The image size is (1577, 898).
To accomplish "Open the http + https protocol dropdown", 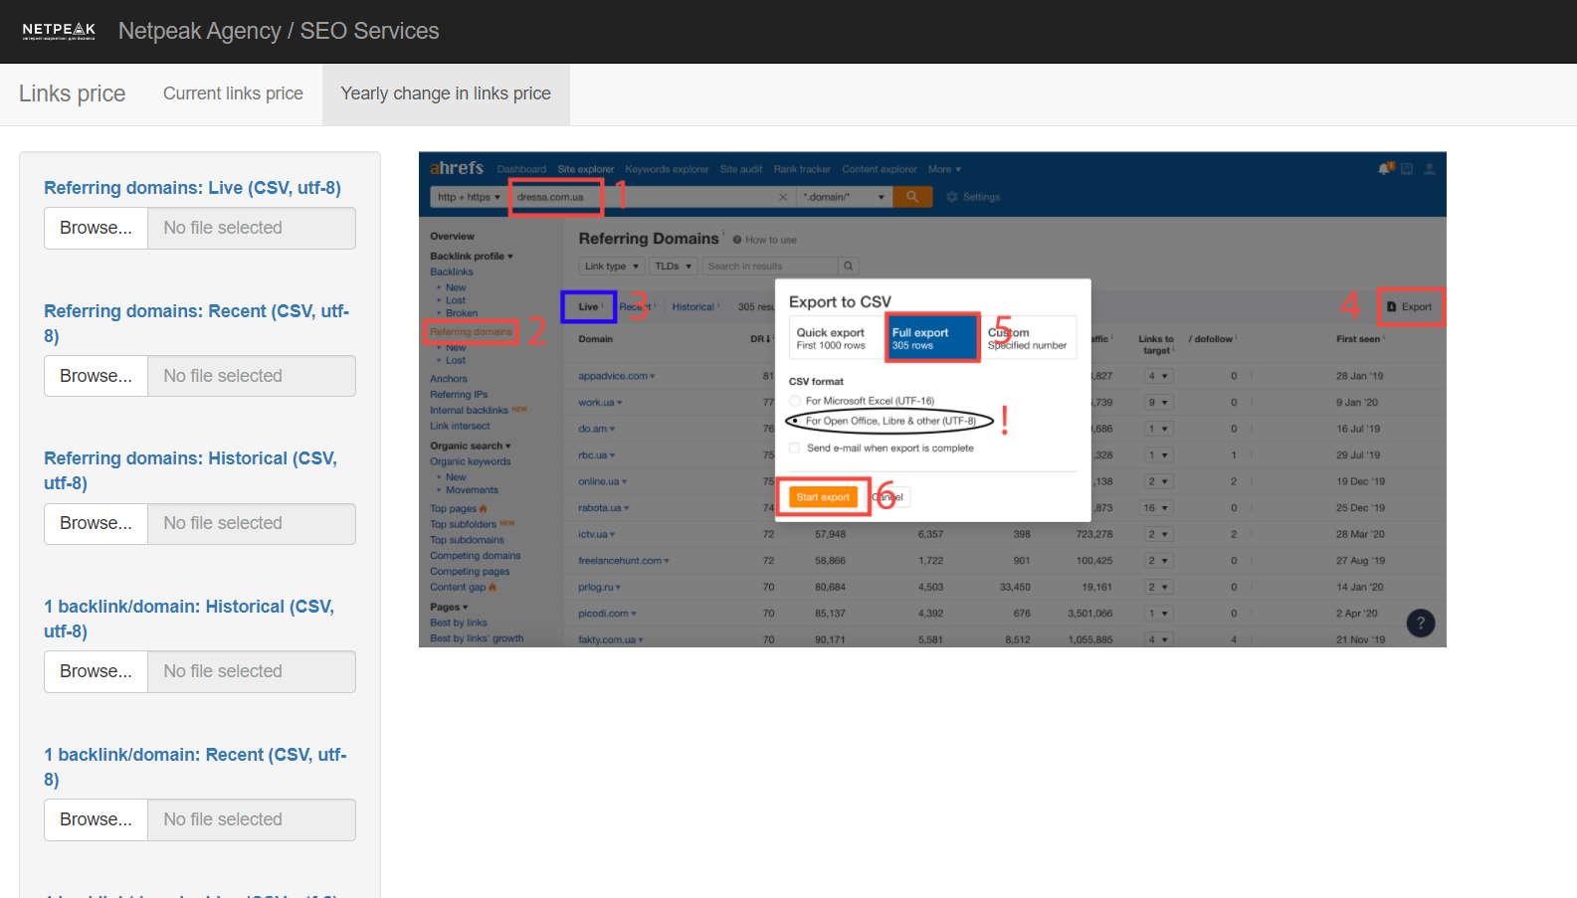I will point(469,197).
